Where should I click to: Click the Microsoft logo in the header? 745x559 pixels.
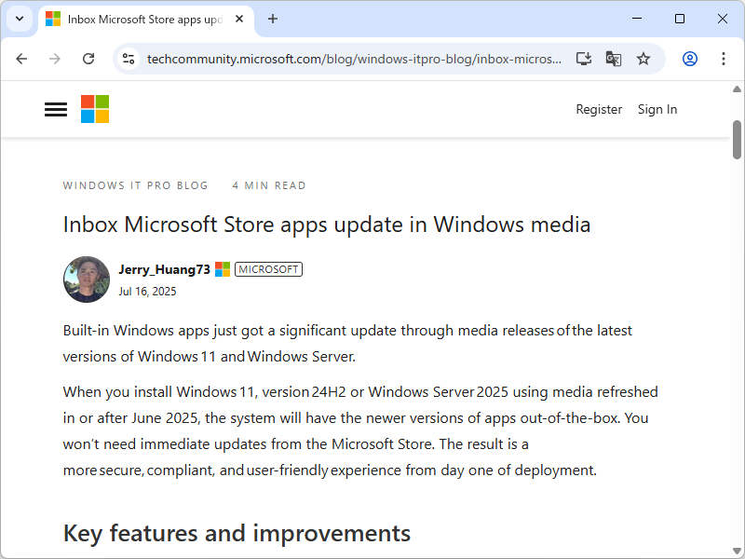coord(95,109)
